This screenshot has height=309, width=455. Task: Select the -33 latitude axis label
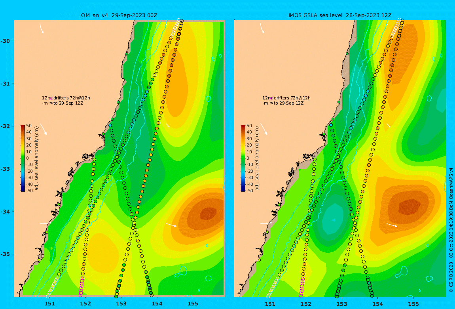(5, 169)
